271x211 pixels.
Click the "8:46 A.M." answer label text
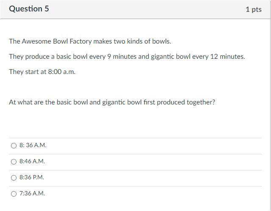[32, 162]
